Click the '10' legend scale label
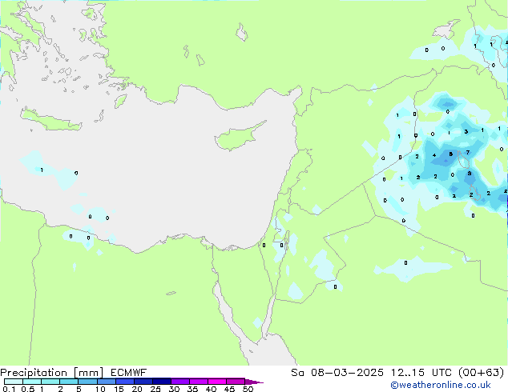Screen dimensions: 508x392 [x=100, y=389]
